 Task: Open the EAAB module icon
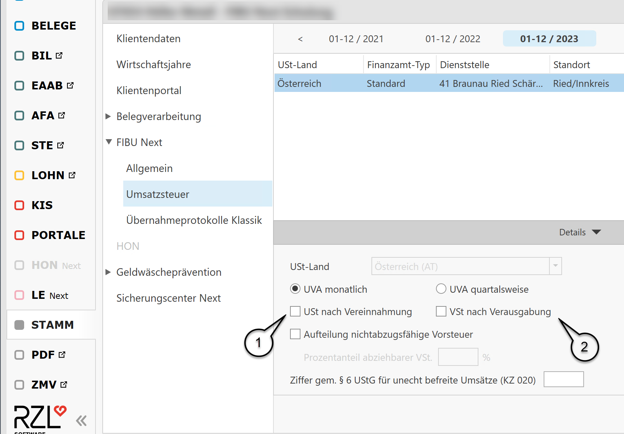coord(19,86)
